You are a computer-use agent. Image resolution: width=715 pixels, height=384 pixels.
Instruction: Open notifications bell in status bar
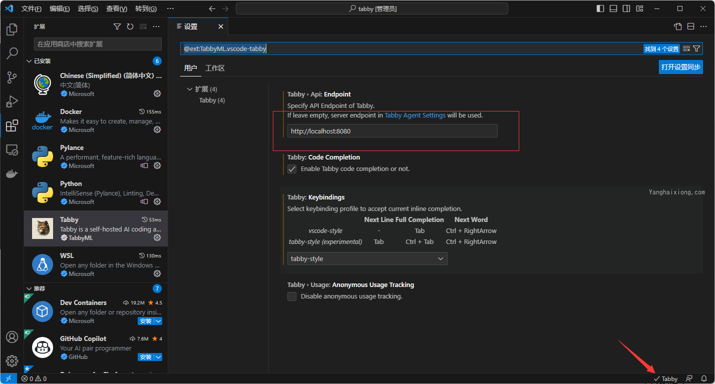704,378
